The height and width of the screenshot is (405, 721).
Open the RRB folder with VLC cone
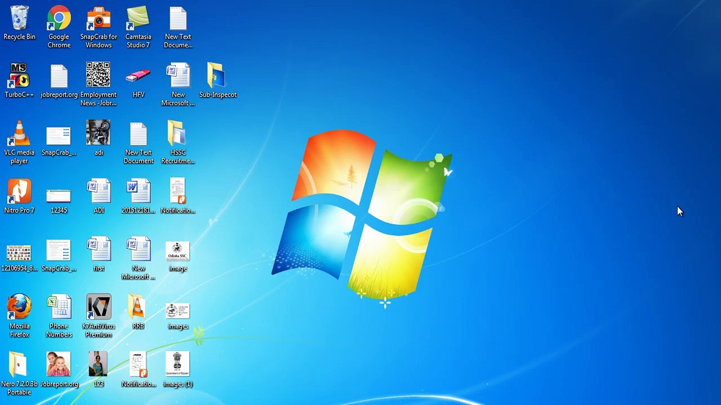point(138,313)
